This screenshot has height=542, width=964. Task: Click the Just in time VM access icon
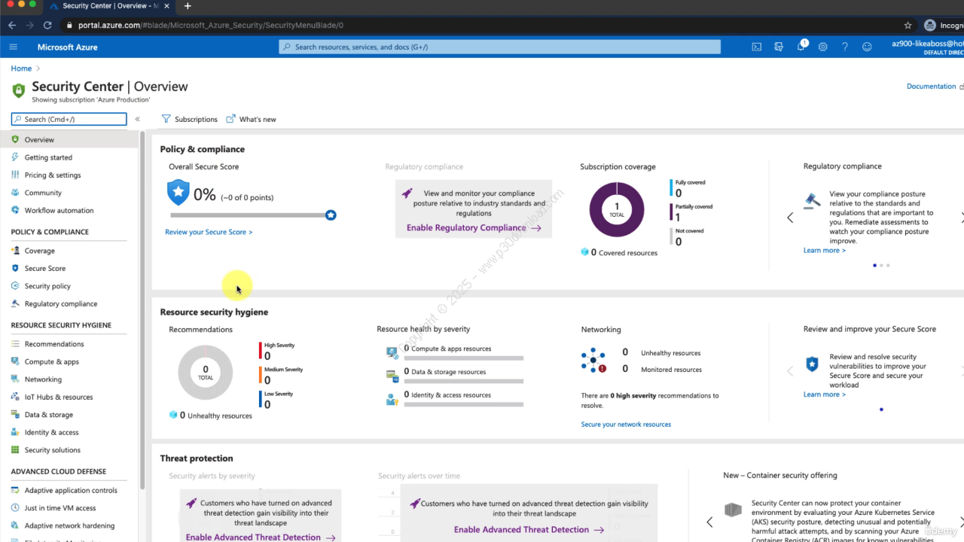pos(16,508)
